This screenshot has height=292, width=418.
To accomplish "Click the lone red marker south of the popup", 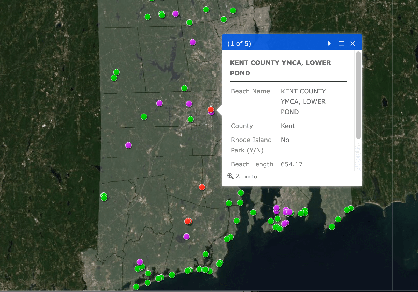I will (202, 187).
